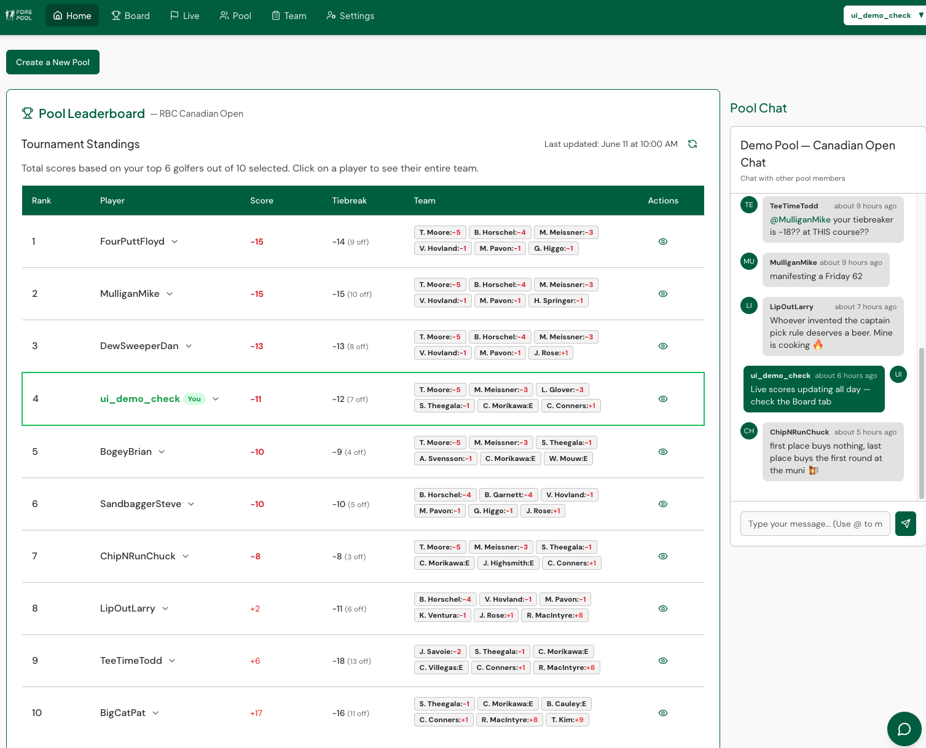Open the Board tab

point(130,15)
